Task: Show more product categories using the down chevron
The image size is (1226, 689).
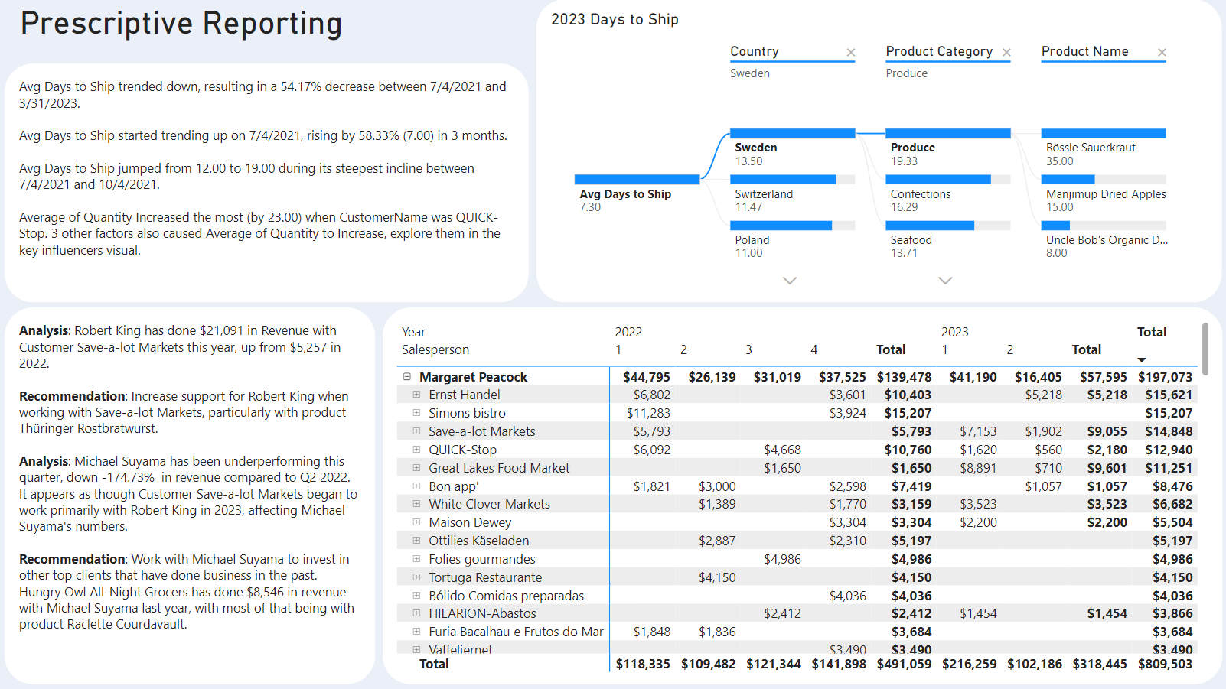Action: pyautogui.click(x=945, y=281)
